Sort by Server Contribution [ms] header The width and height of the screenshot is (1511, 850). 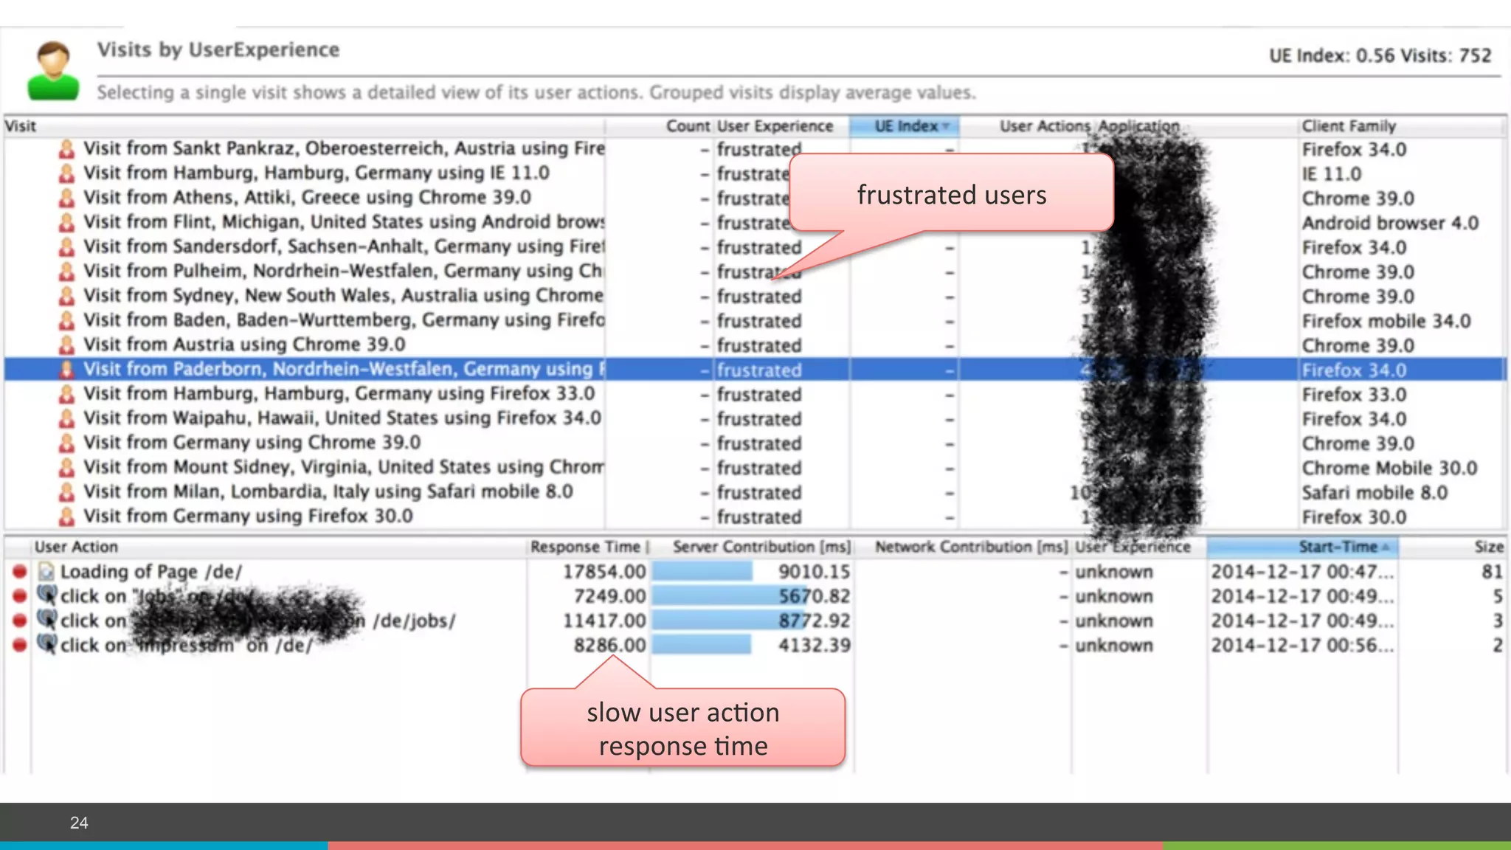point(752,547)
